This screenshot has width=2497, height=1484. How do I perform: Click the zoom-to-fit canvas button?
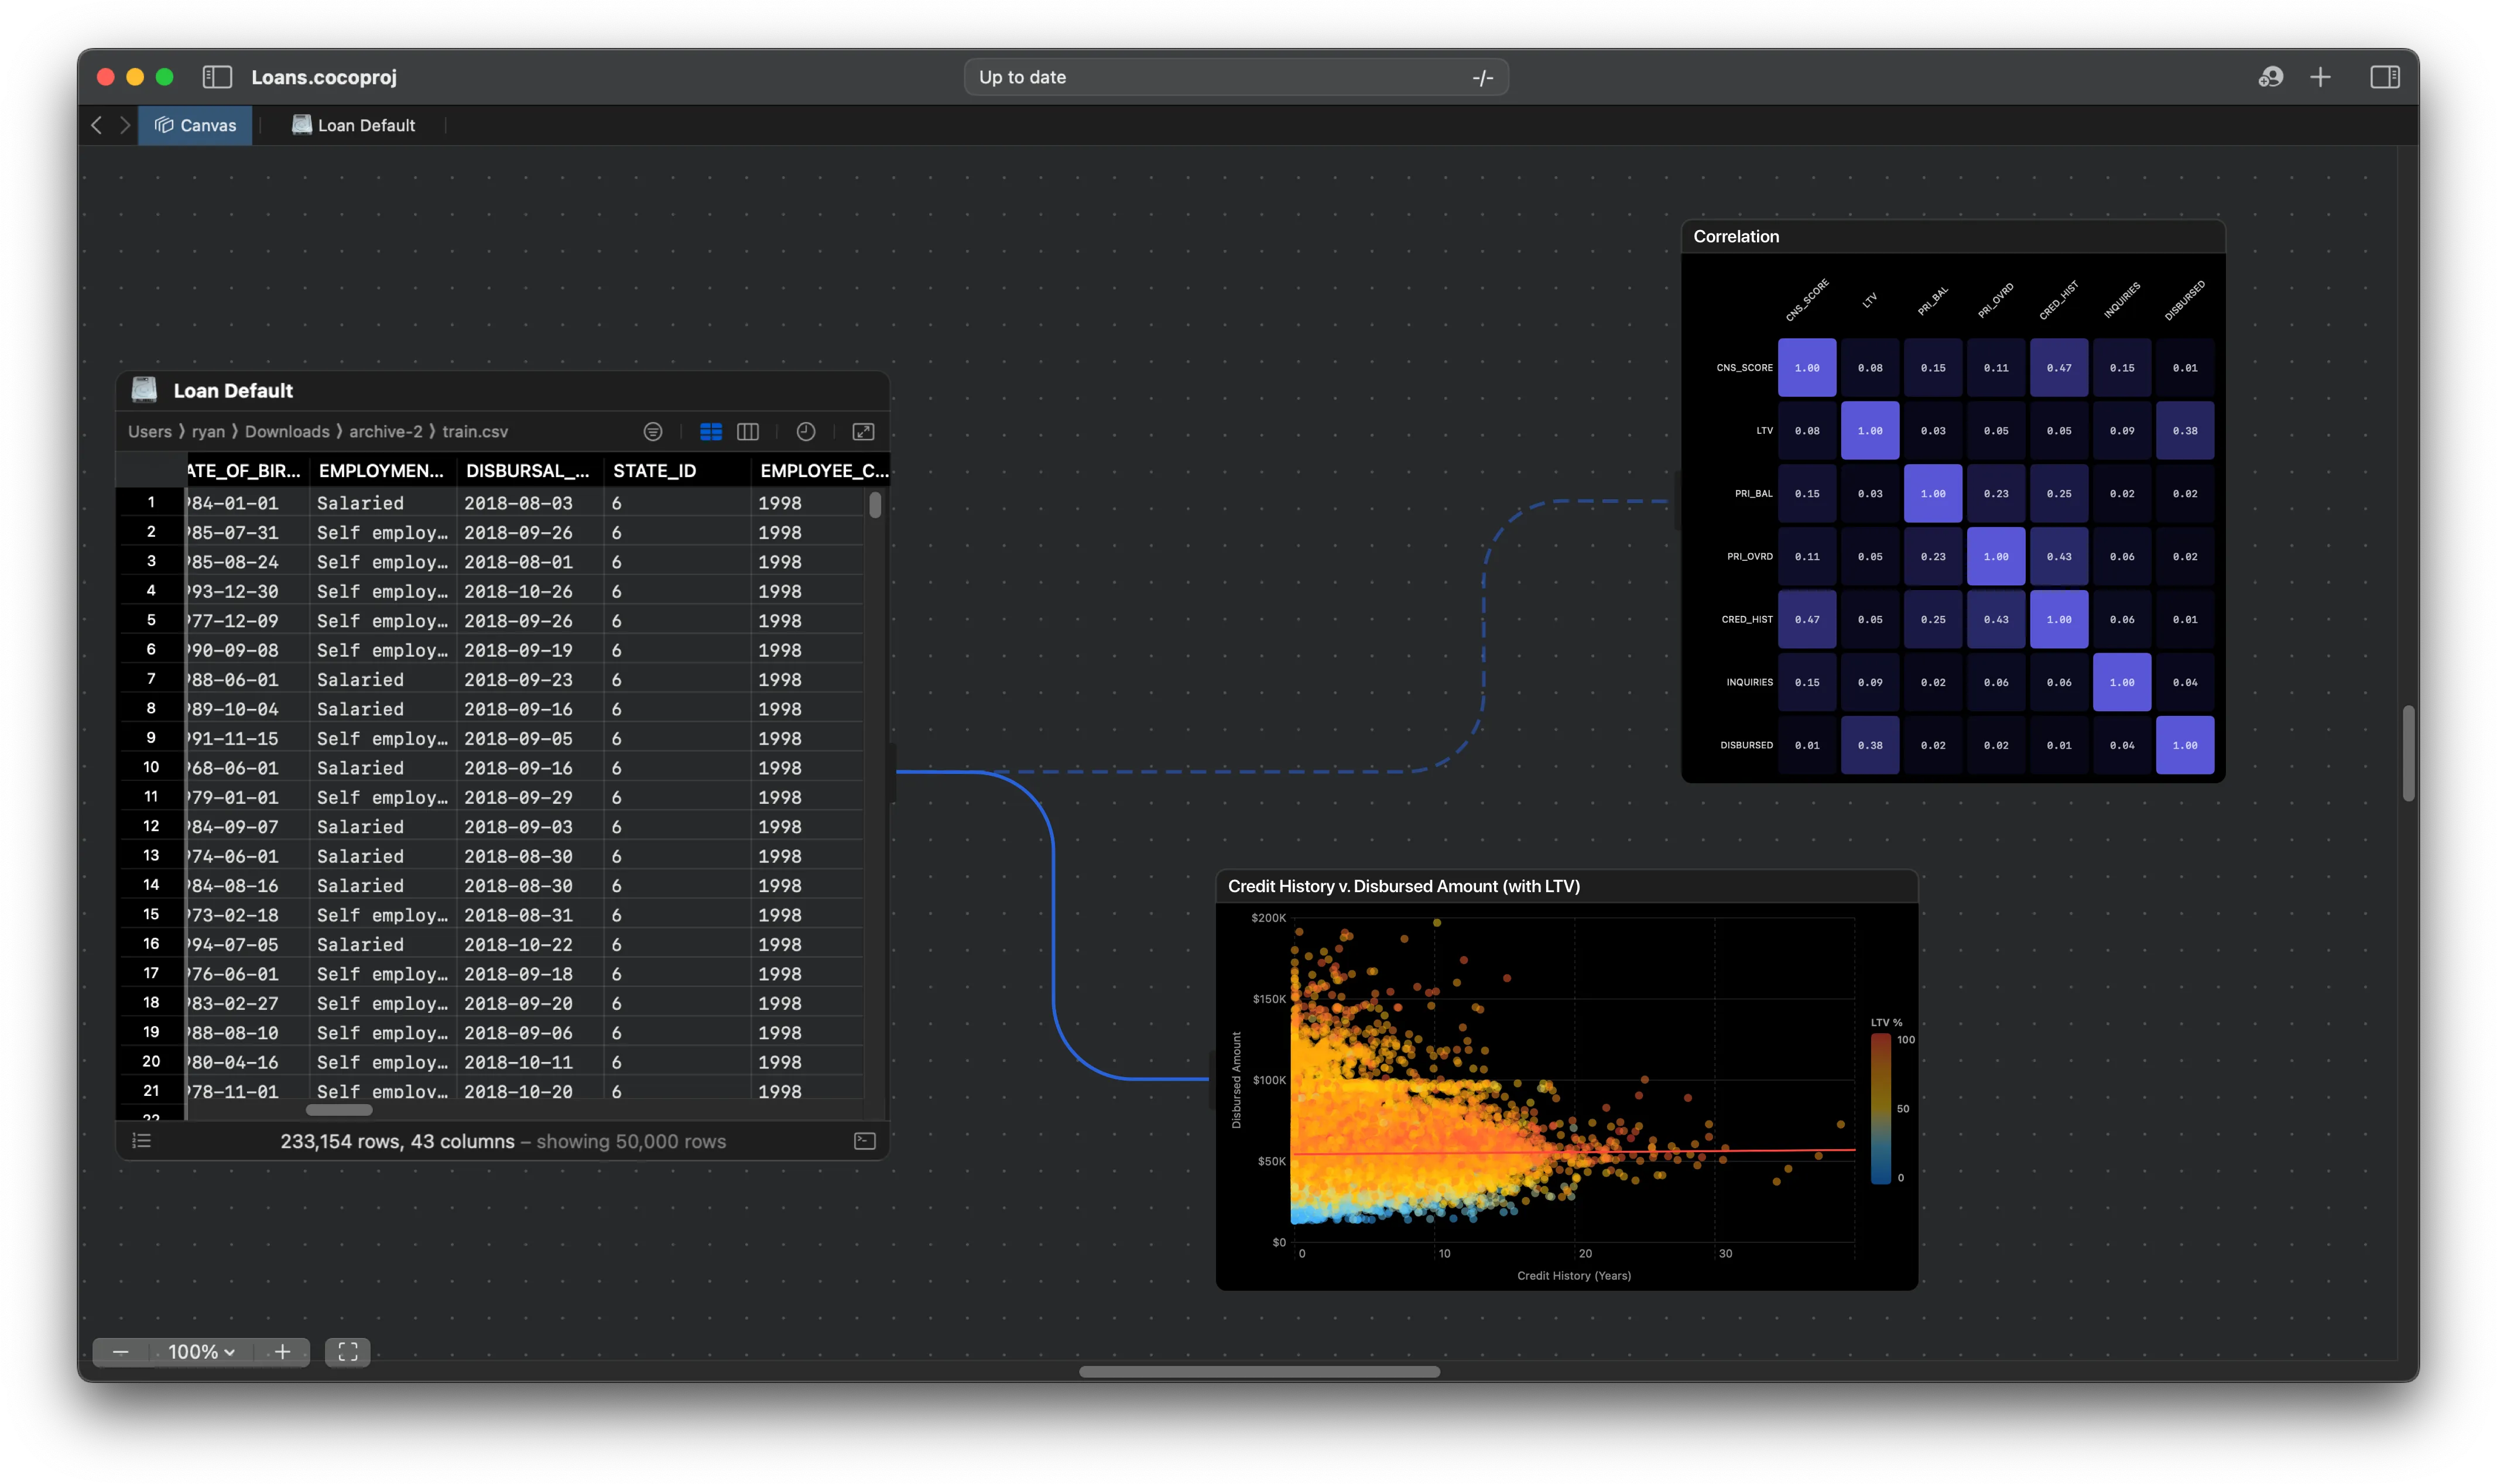[347, 1352]
